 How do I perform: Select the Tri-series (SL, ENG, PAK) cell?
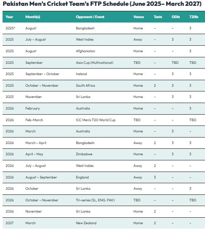click(x=95, y=200)
